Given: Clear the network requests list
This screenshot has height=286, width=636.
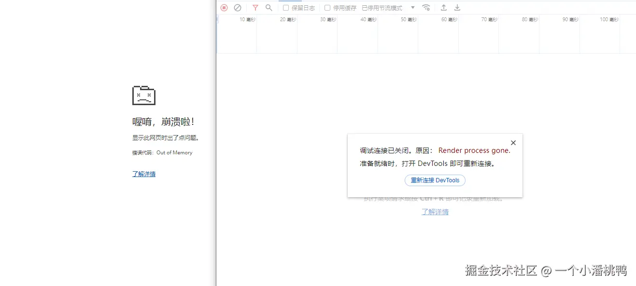Looking at the screenshot, I should [237, 7].
